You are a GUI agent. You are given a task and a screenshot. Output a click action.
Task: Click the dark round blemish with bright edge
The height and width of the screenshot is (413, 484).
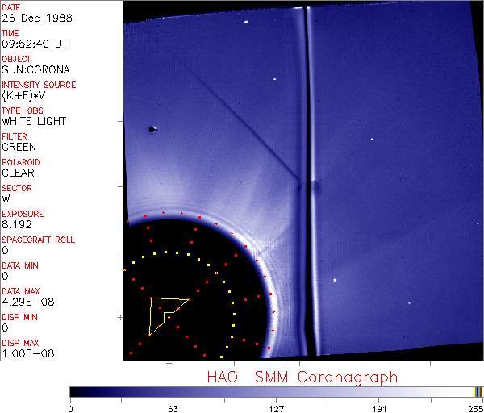pyautogui.click(x=152, y=130)
